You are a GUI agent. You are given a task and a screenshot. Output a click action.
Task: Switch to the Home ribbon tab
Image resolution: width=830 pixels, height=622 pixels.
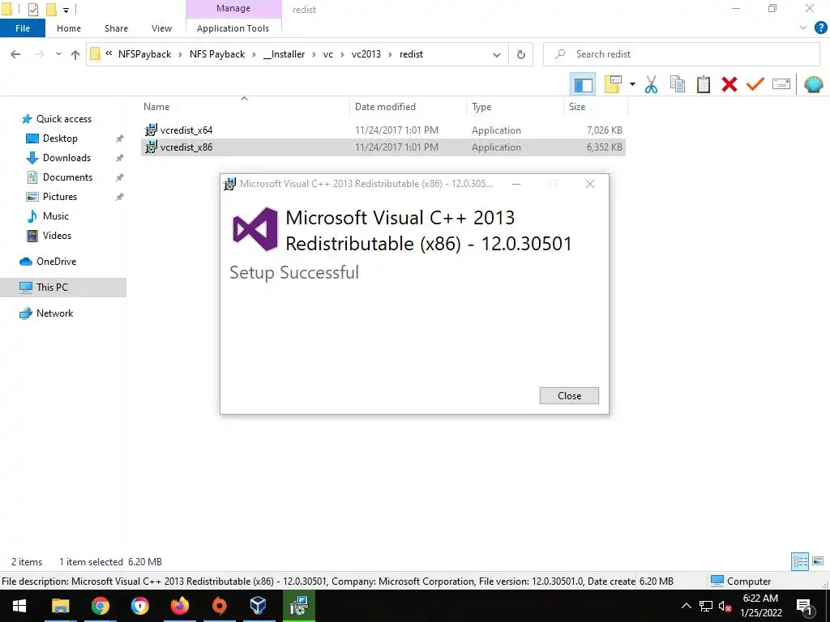click(69, 28)
